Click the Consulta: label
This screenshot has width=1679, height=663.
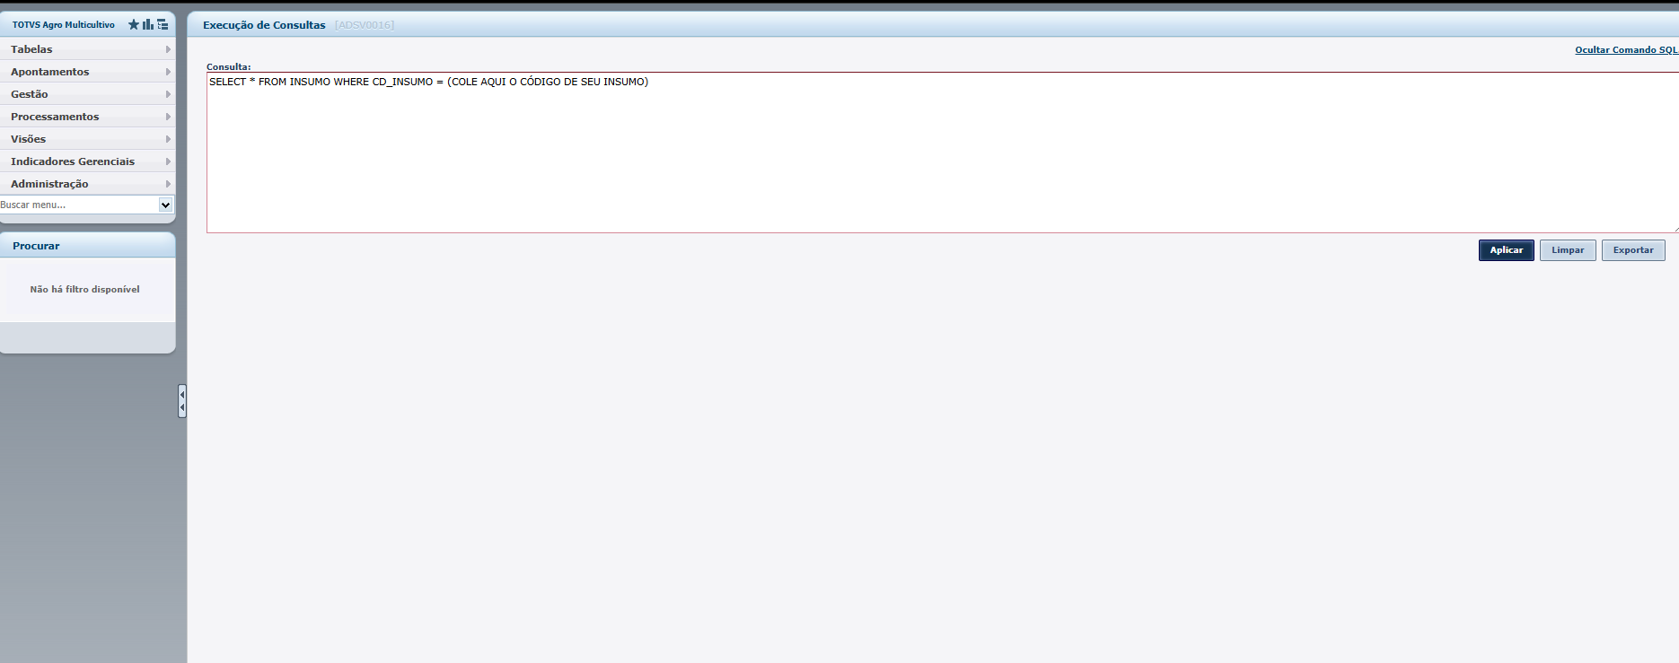(x=229, y=66)
